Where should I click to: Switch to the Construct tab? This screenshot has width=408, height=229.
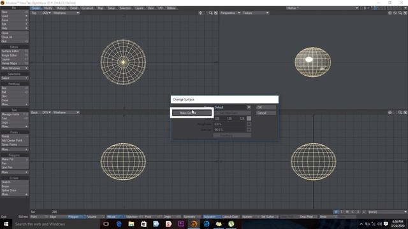pyautogui.click(x=87, y=8)
